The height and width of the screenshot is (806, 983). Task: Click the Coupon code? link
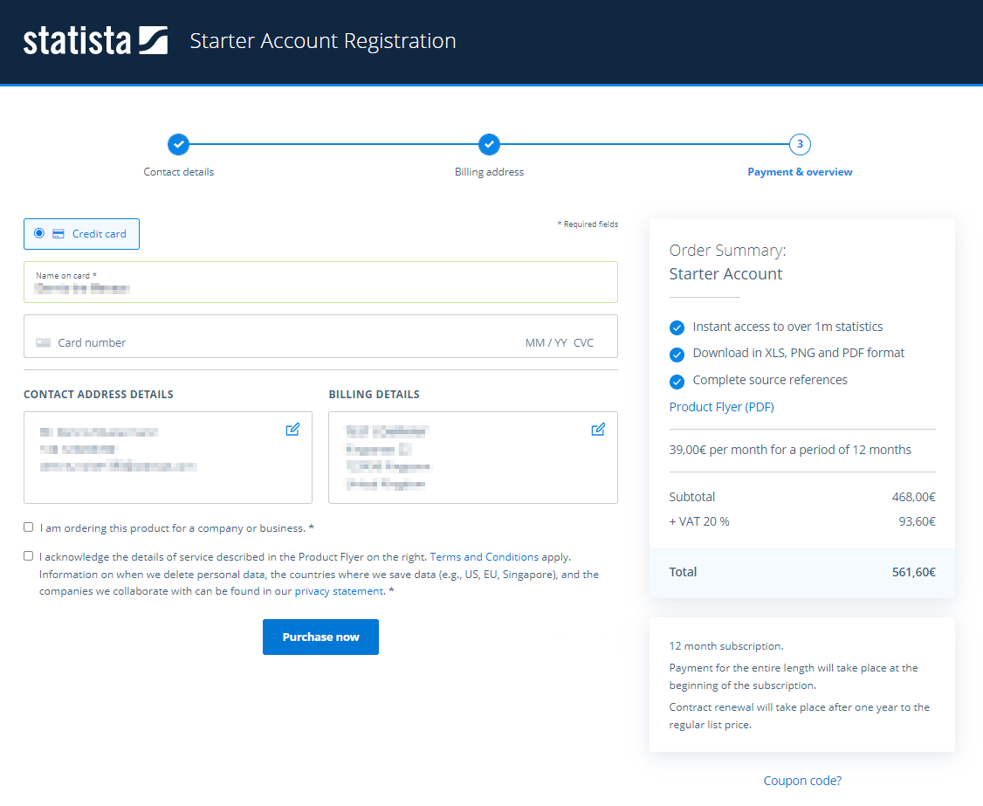pos(802,781)
